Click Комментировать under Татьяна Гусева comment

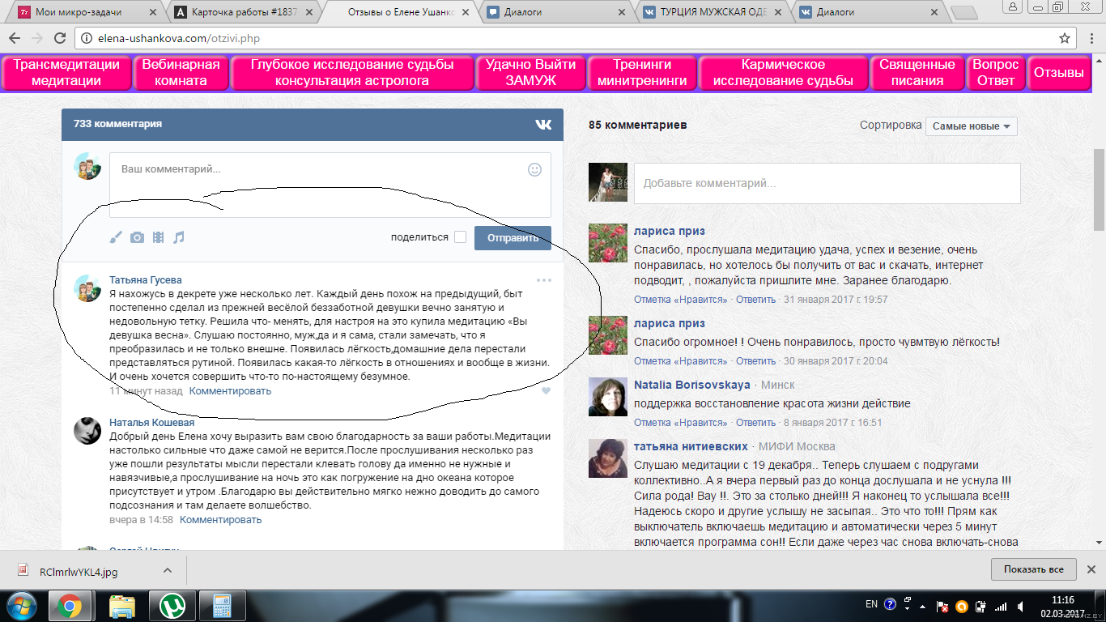(x=230, y=391)
